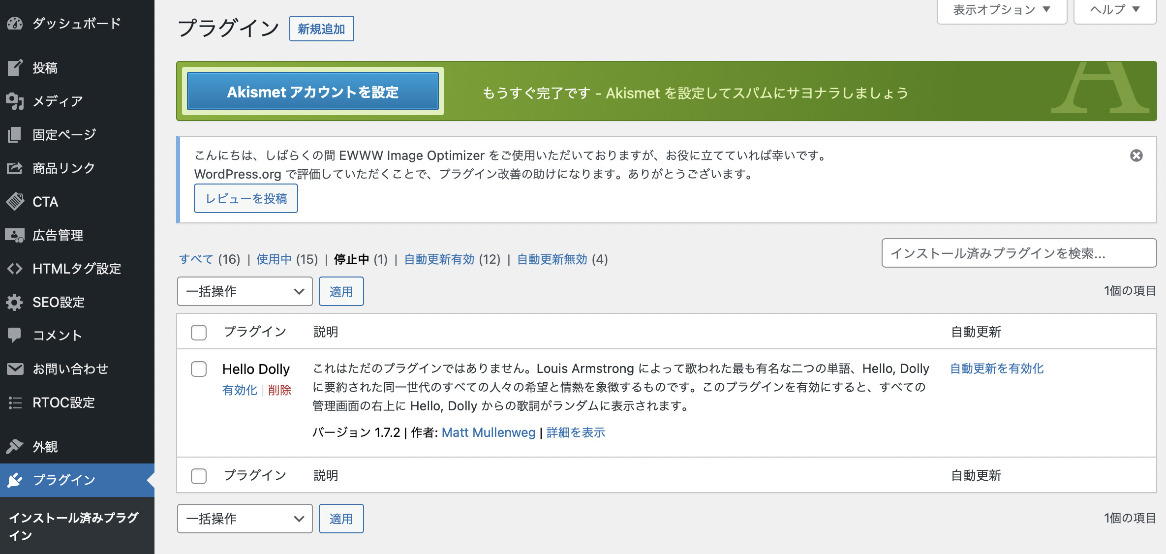Open the top 一括操作 bulk actions dropdown
The image size is (1166, 554).
click(x=245, y=291)
